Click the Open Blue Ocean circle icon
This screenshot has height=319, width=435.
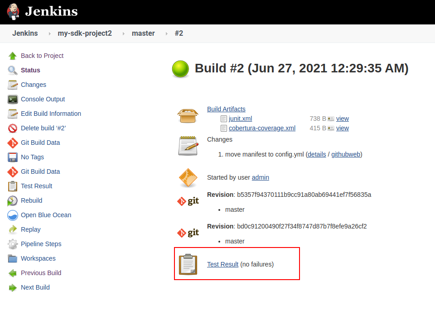(x=13, y=215)
